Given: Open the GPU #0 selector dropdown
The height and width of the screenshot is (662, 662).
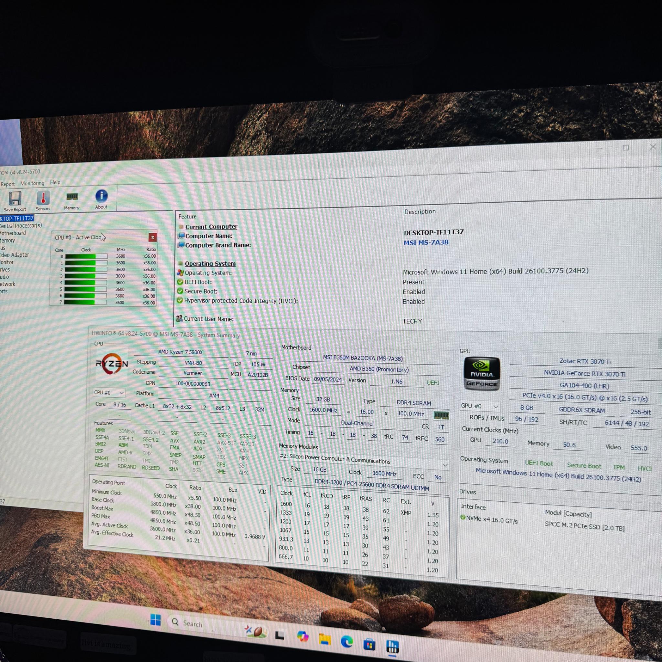Looking at the screenshot, I should pos(479,406).
